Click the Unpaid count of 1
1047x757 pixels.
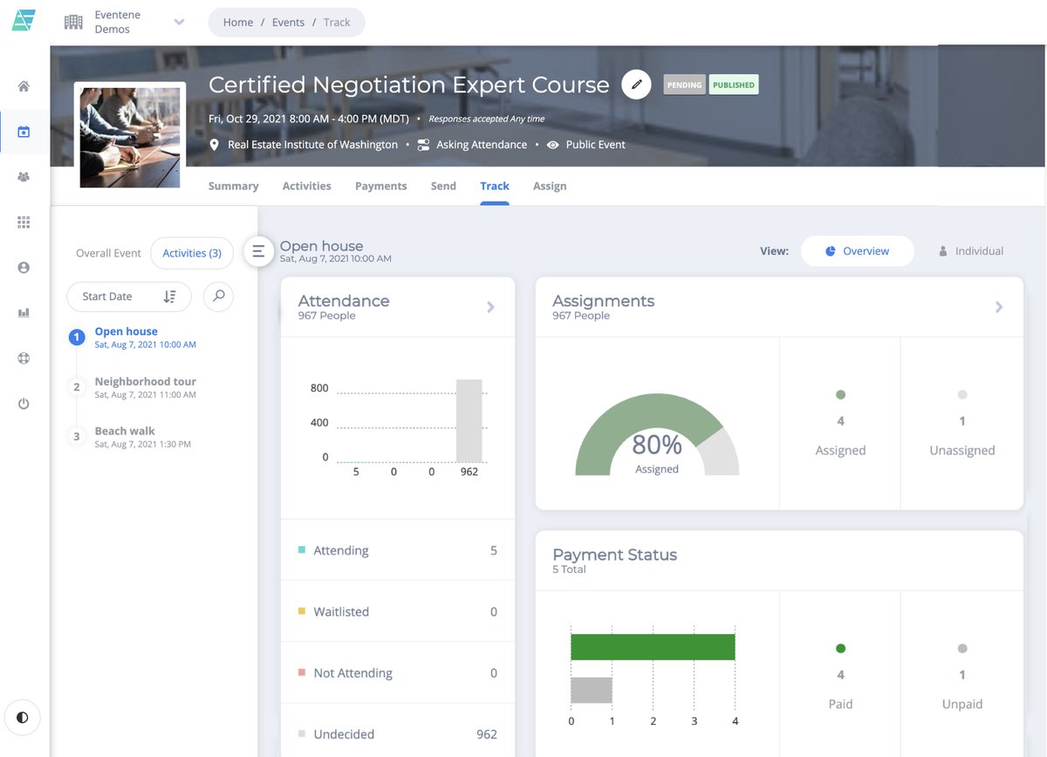pyautogui.click(x=962, y=675)
